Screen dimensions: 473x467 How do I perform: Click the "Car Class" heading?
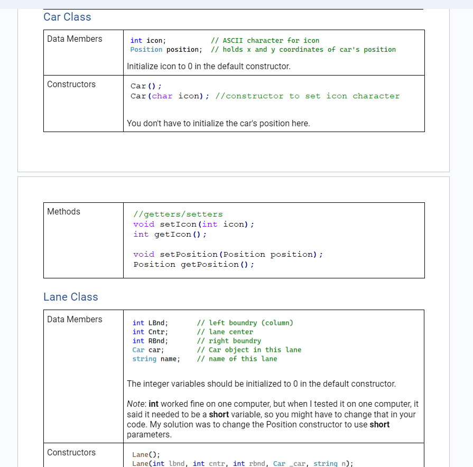point(67,17)
